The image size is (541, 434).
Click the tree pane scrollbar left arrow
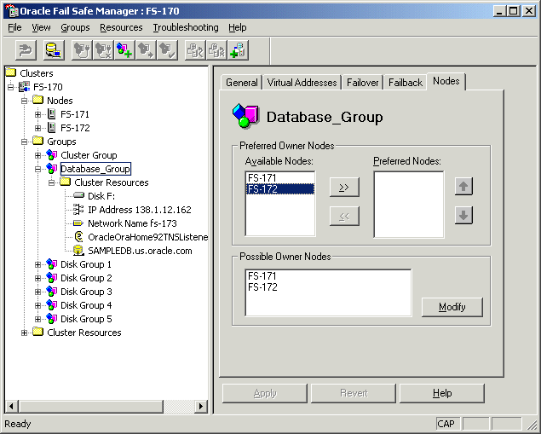click(11, 406)
